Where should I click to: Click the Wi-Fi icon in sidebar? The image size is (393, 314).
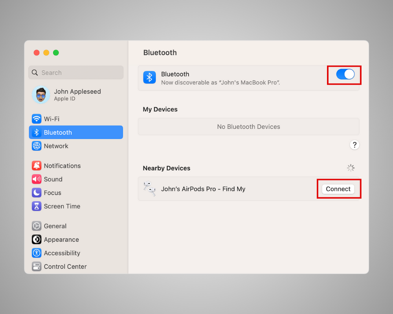coord(37,119)
